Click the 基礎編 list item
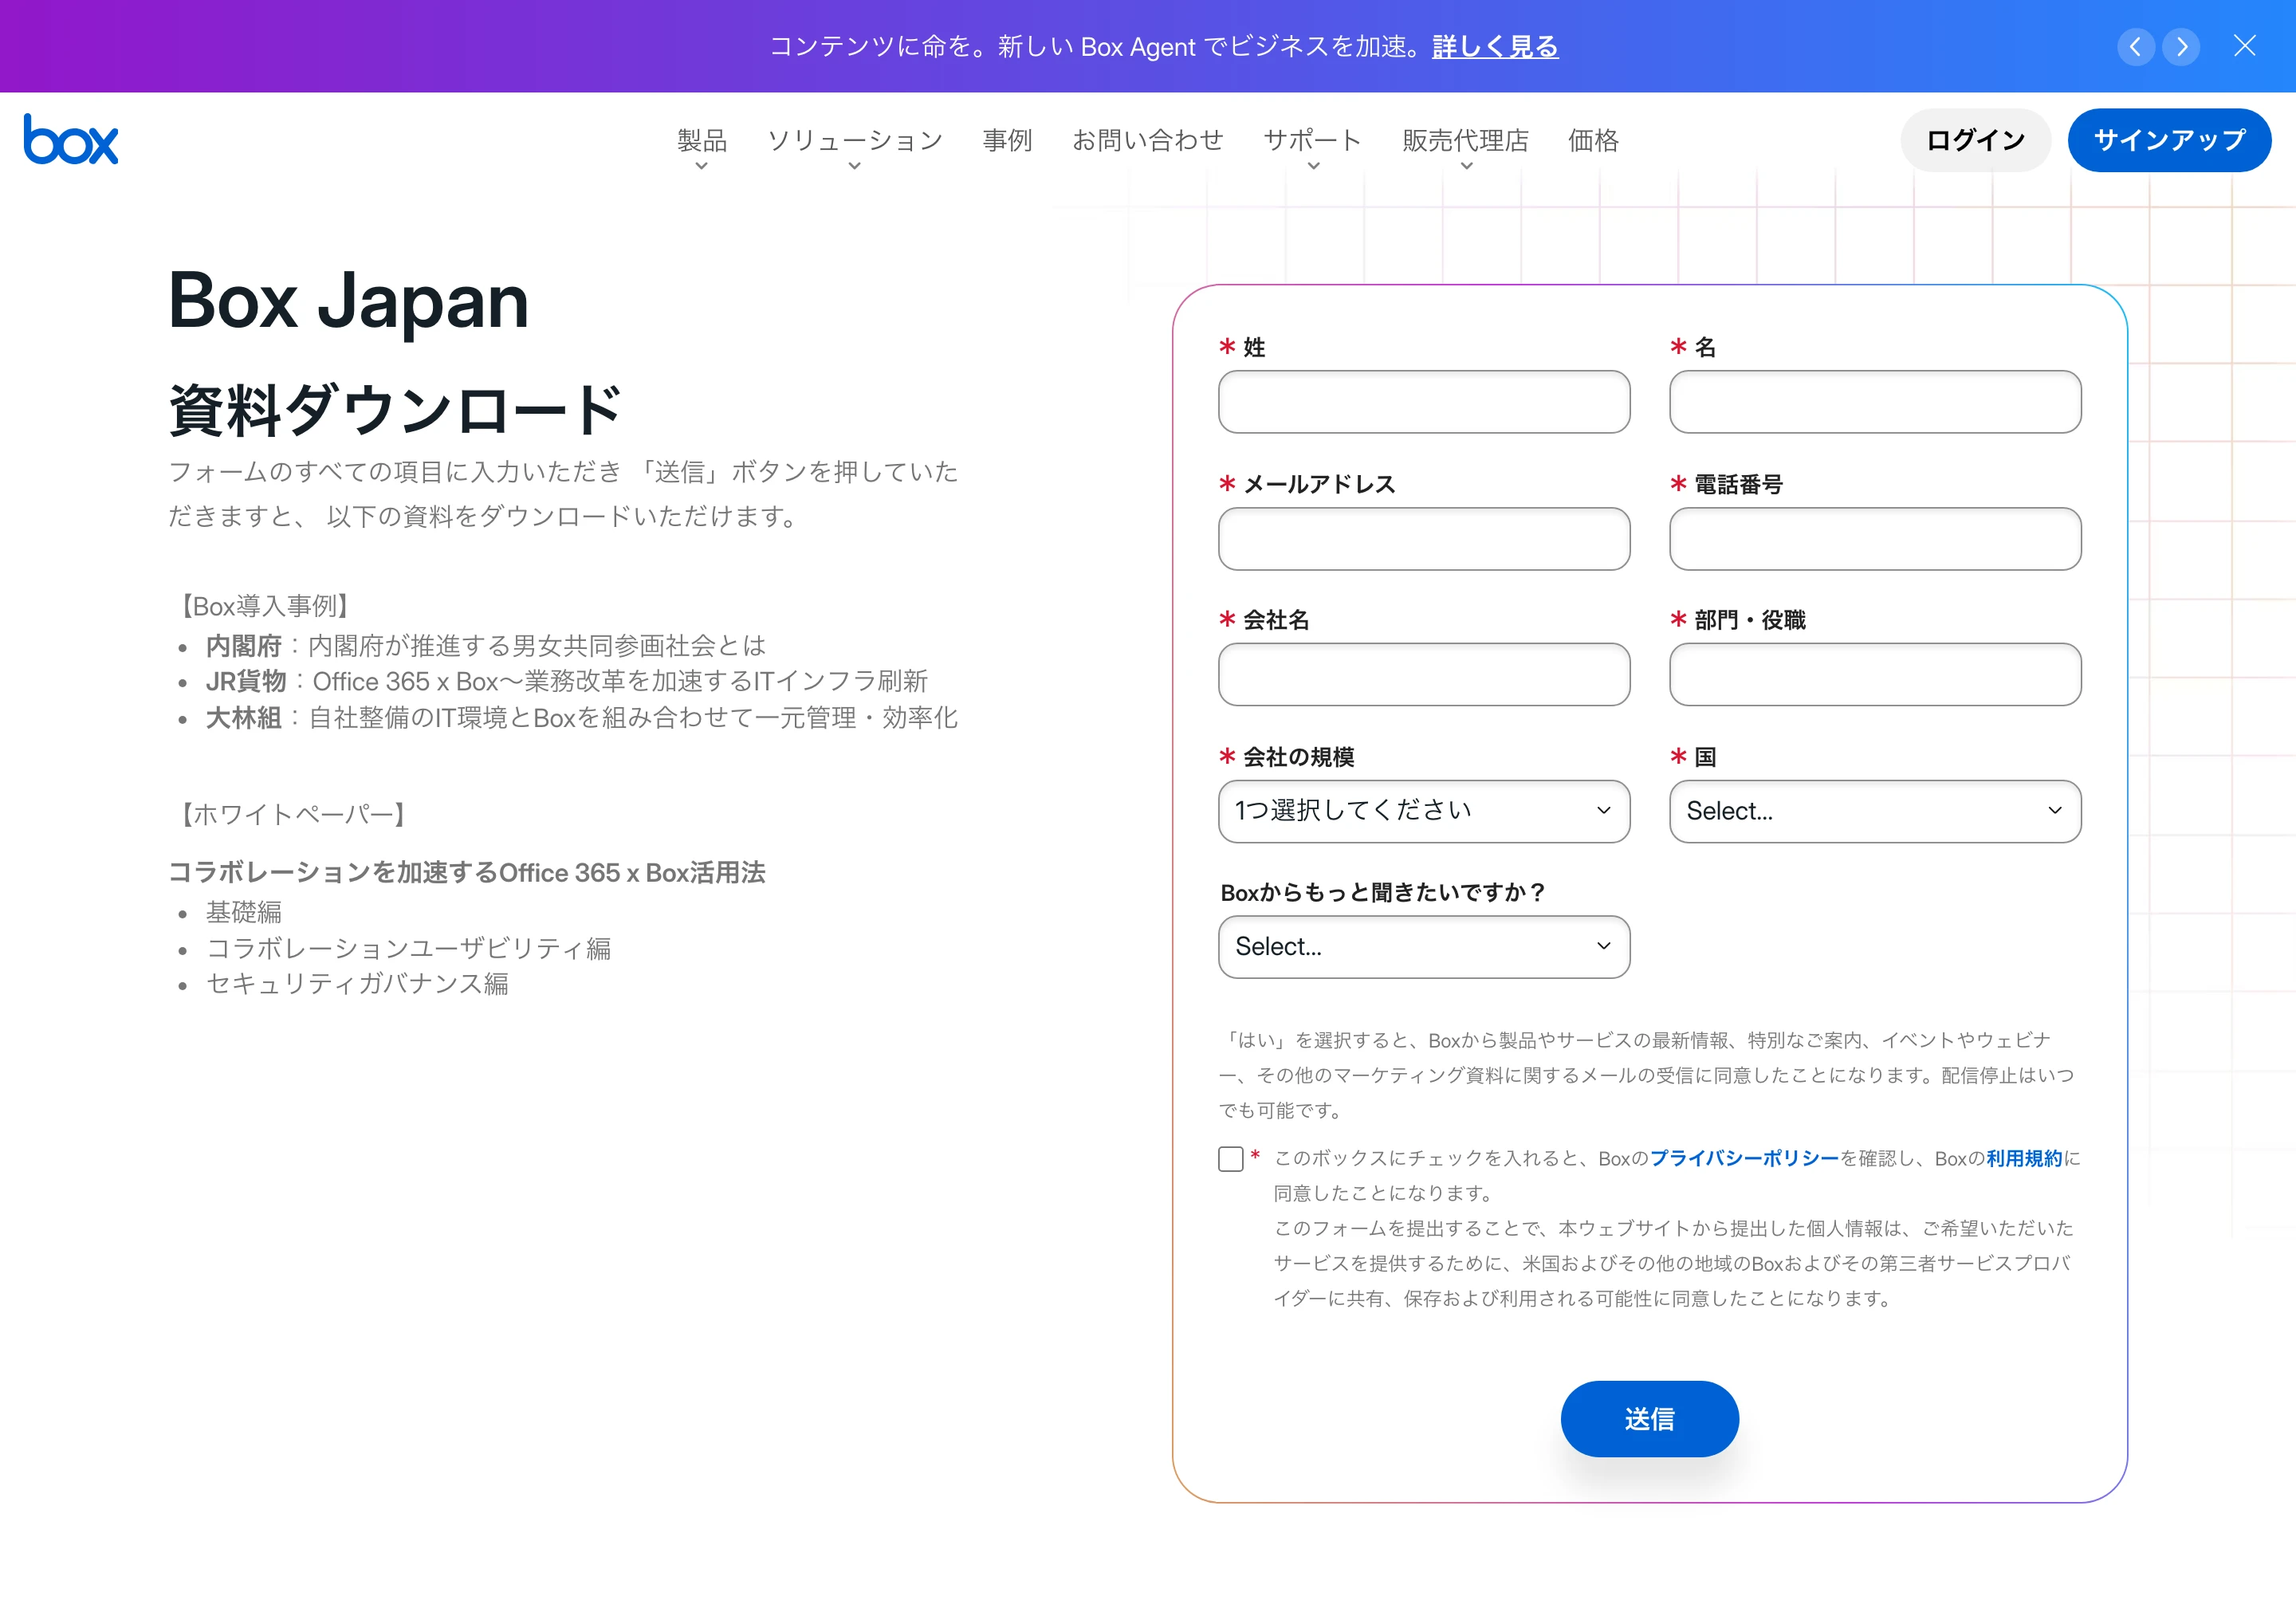 [243, 912]
